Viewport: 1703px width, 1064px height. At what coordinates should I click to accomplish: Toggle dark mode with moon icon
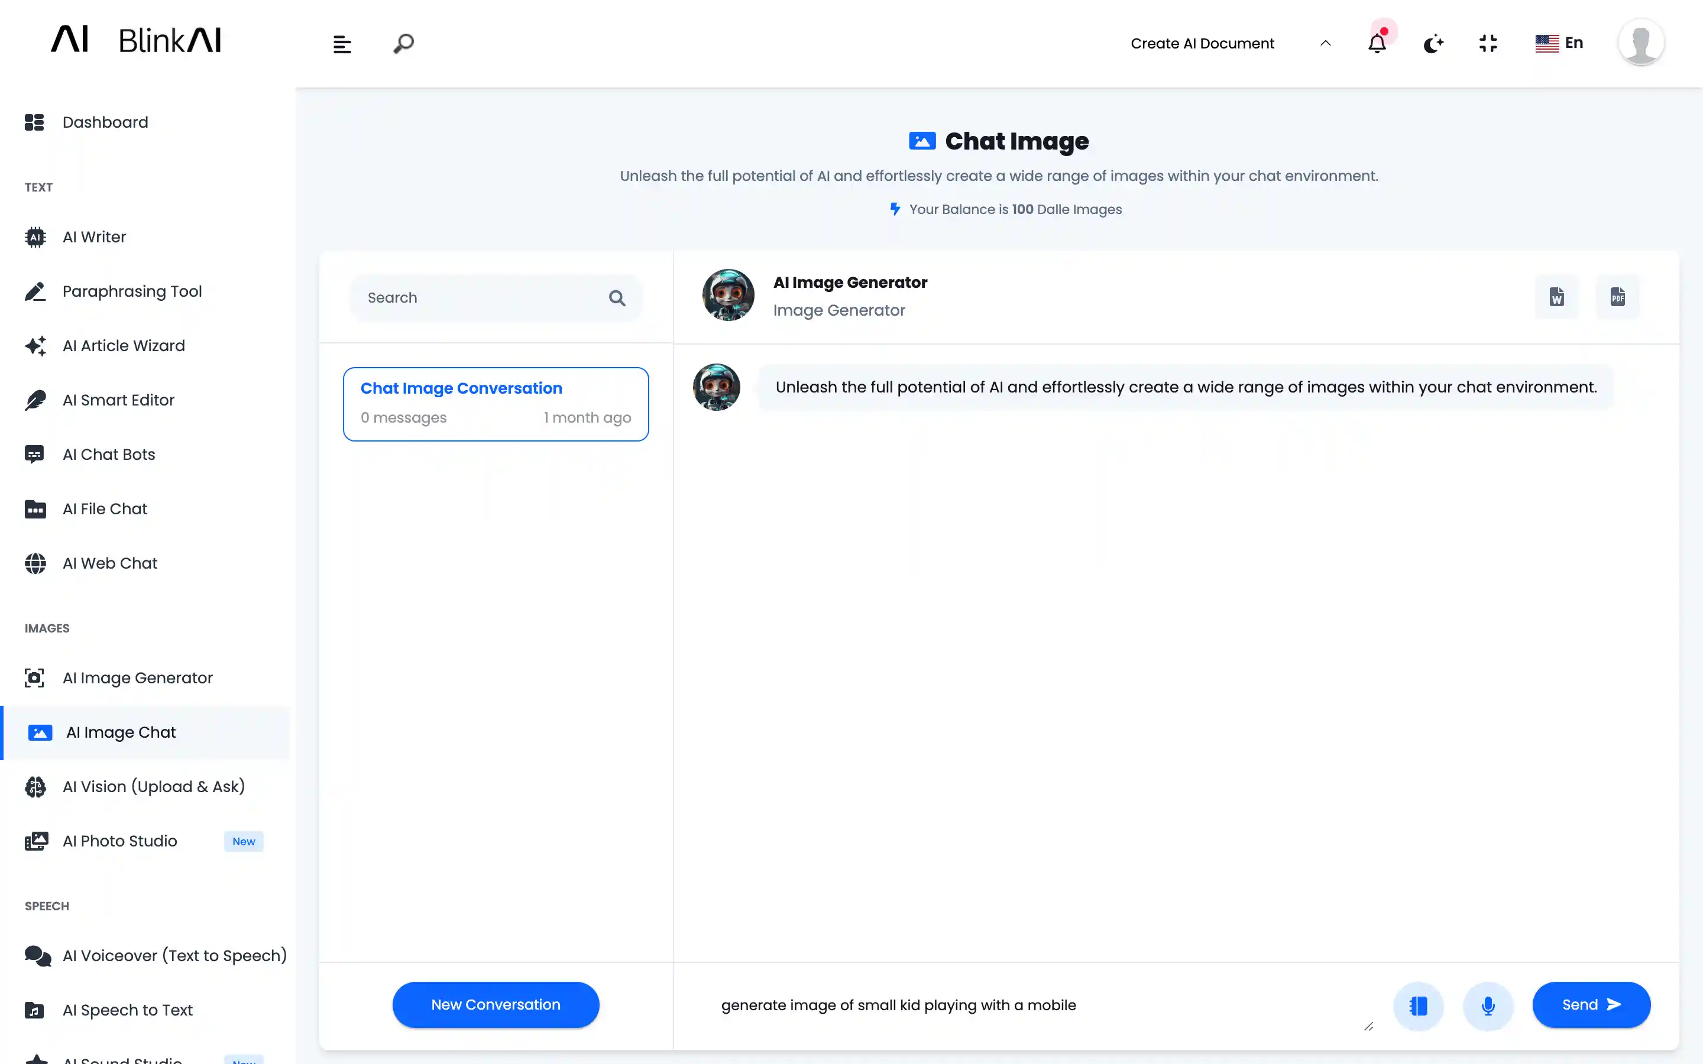(x=1433, y=43)
